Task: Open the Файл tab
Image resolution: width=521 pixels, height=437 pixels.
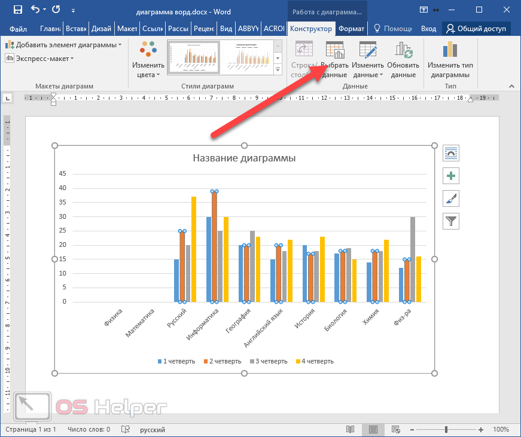Action: click(x=18, y=29)
